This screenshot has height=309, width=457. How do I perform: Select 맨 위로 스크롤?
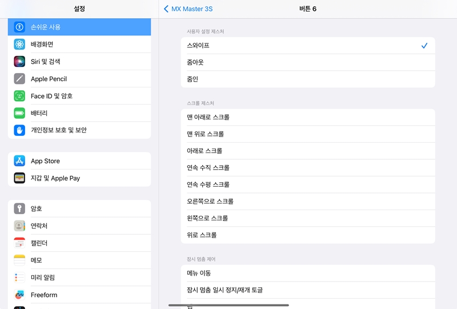coord(308,134)
